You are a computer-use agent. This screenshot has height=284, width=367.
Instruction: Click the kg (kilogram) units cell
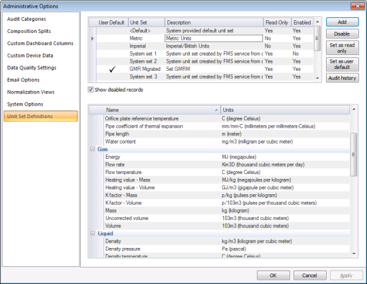[285, 211]
